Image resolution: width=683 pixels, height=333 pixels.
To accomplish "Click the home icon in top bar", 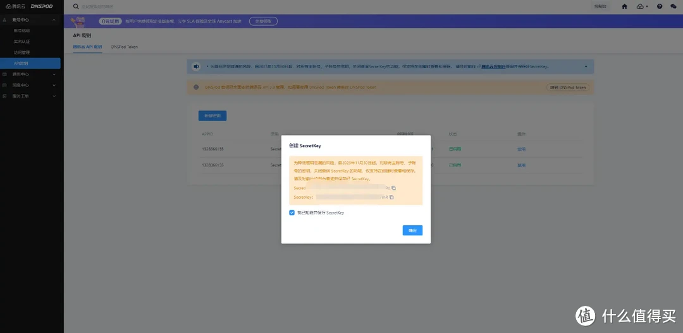I will (625, 6).
